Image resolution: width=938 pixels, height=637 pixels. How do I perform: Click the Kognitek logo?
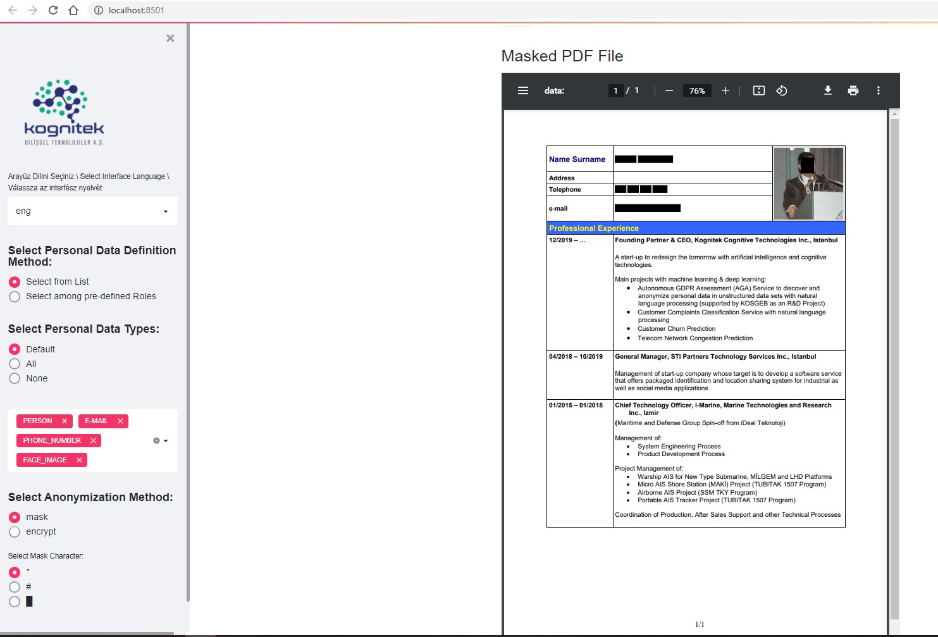[x=63, y=113]
